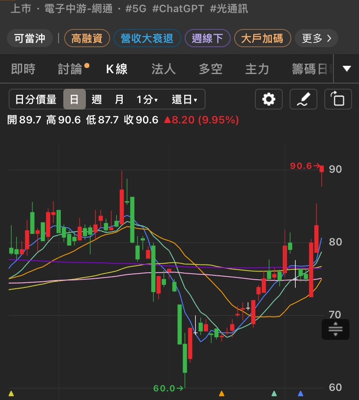
Task: Open chart settings gear icon
Action: coord(268,99)
